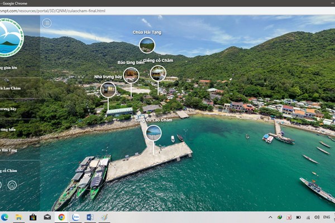
Task: Click the ENG input language indicator
Action: click(x=327, y=217)
